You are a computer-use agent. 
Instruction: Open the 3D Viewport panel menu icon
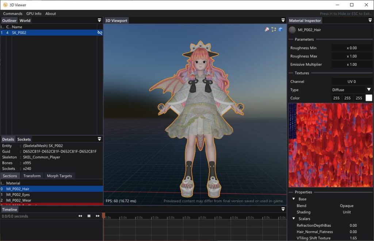pos(283,20)
